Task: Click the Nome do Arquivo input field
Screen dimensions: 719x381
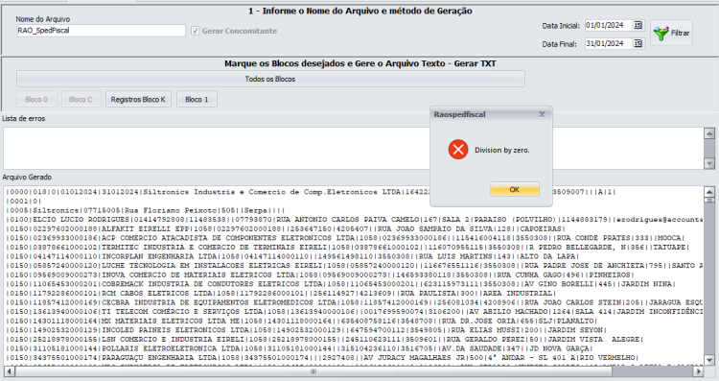Action: [101, 31]
